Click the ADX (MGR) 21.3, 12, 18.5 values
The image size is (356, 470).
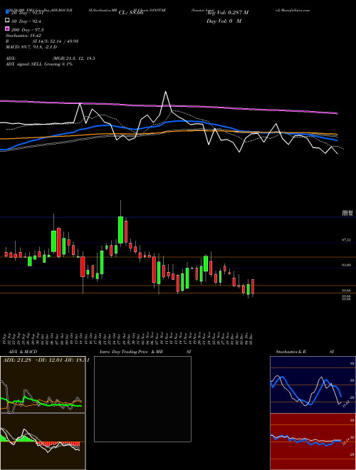click(74, 58)
